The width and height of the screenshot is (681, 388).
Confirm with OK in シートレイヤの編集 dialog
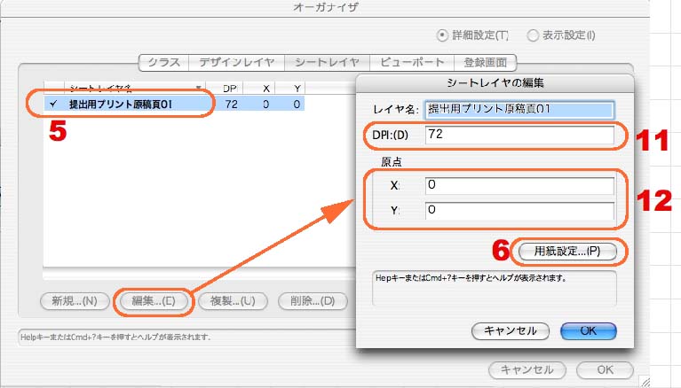(588, 330)
